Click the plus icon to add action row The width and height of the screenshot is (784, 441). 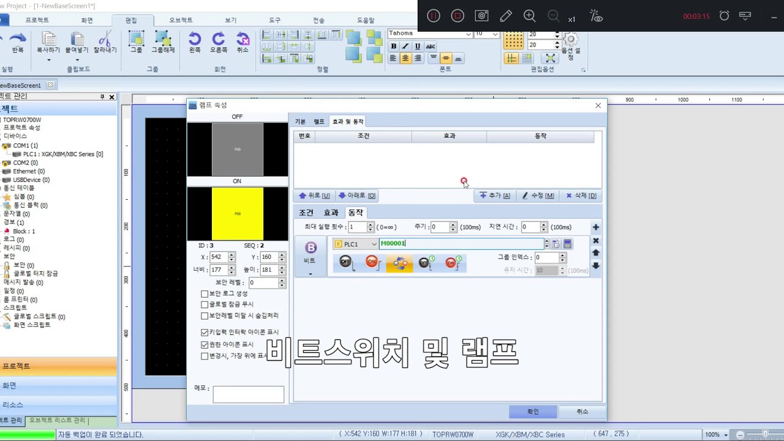(x=595, y=227)
